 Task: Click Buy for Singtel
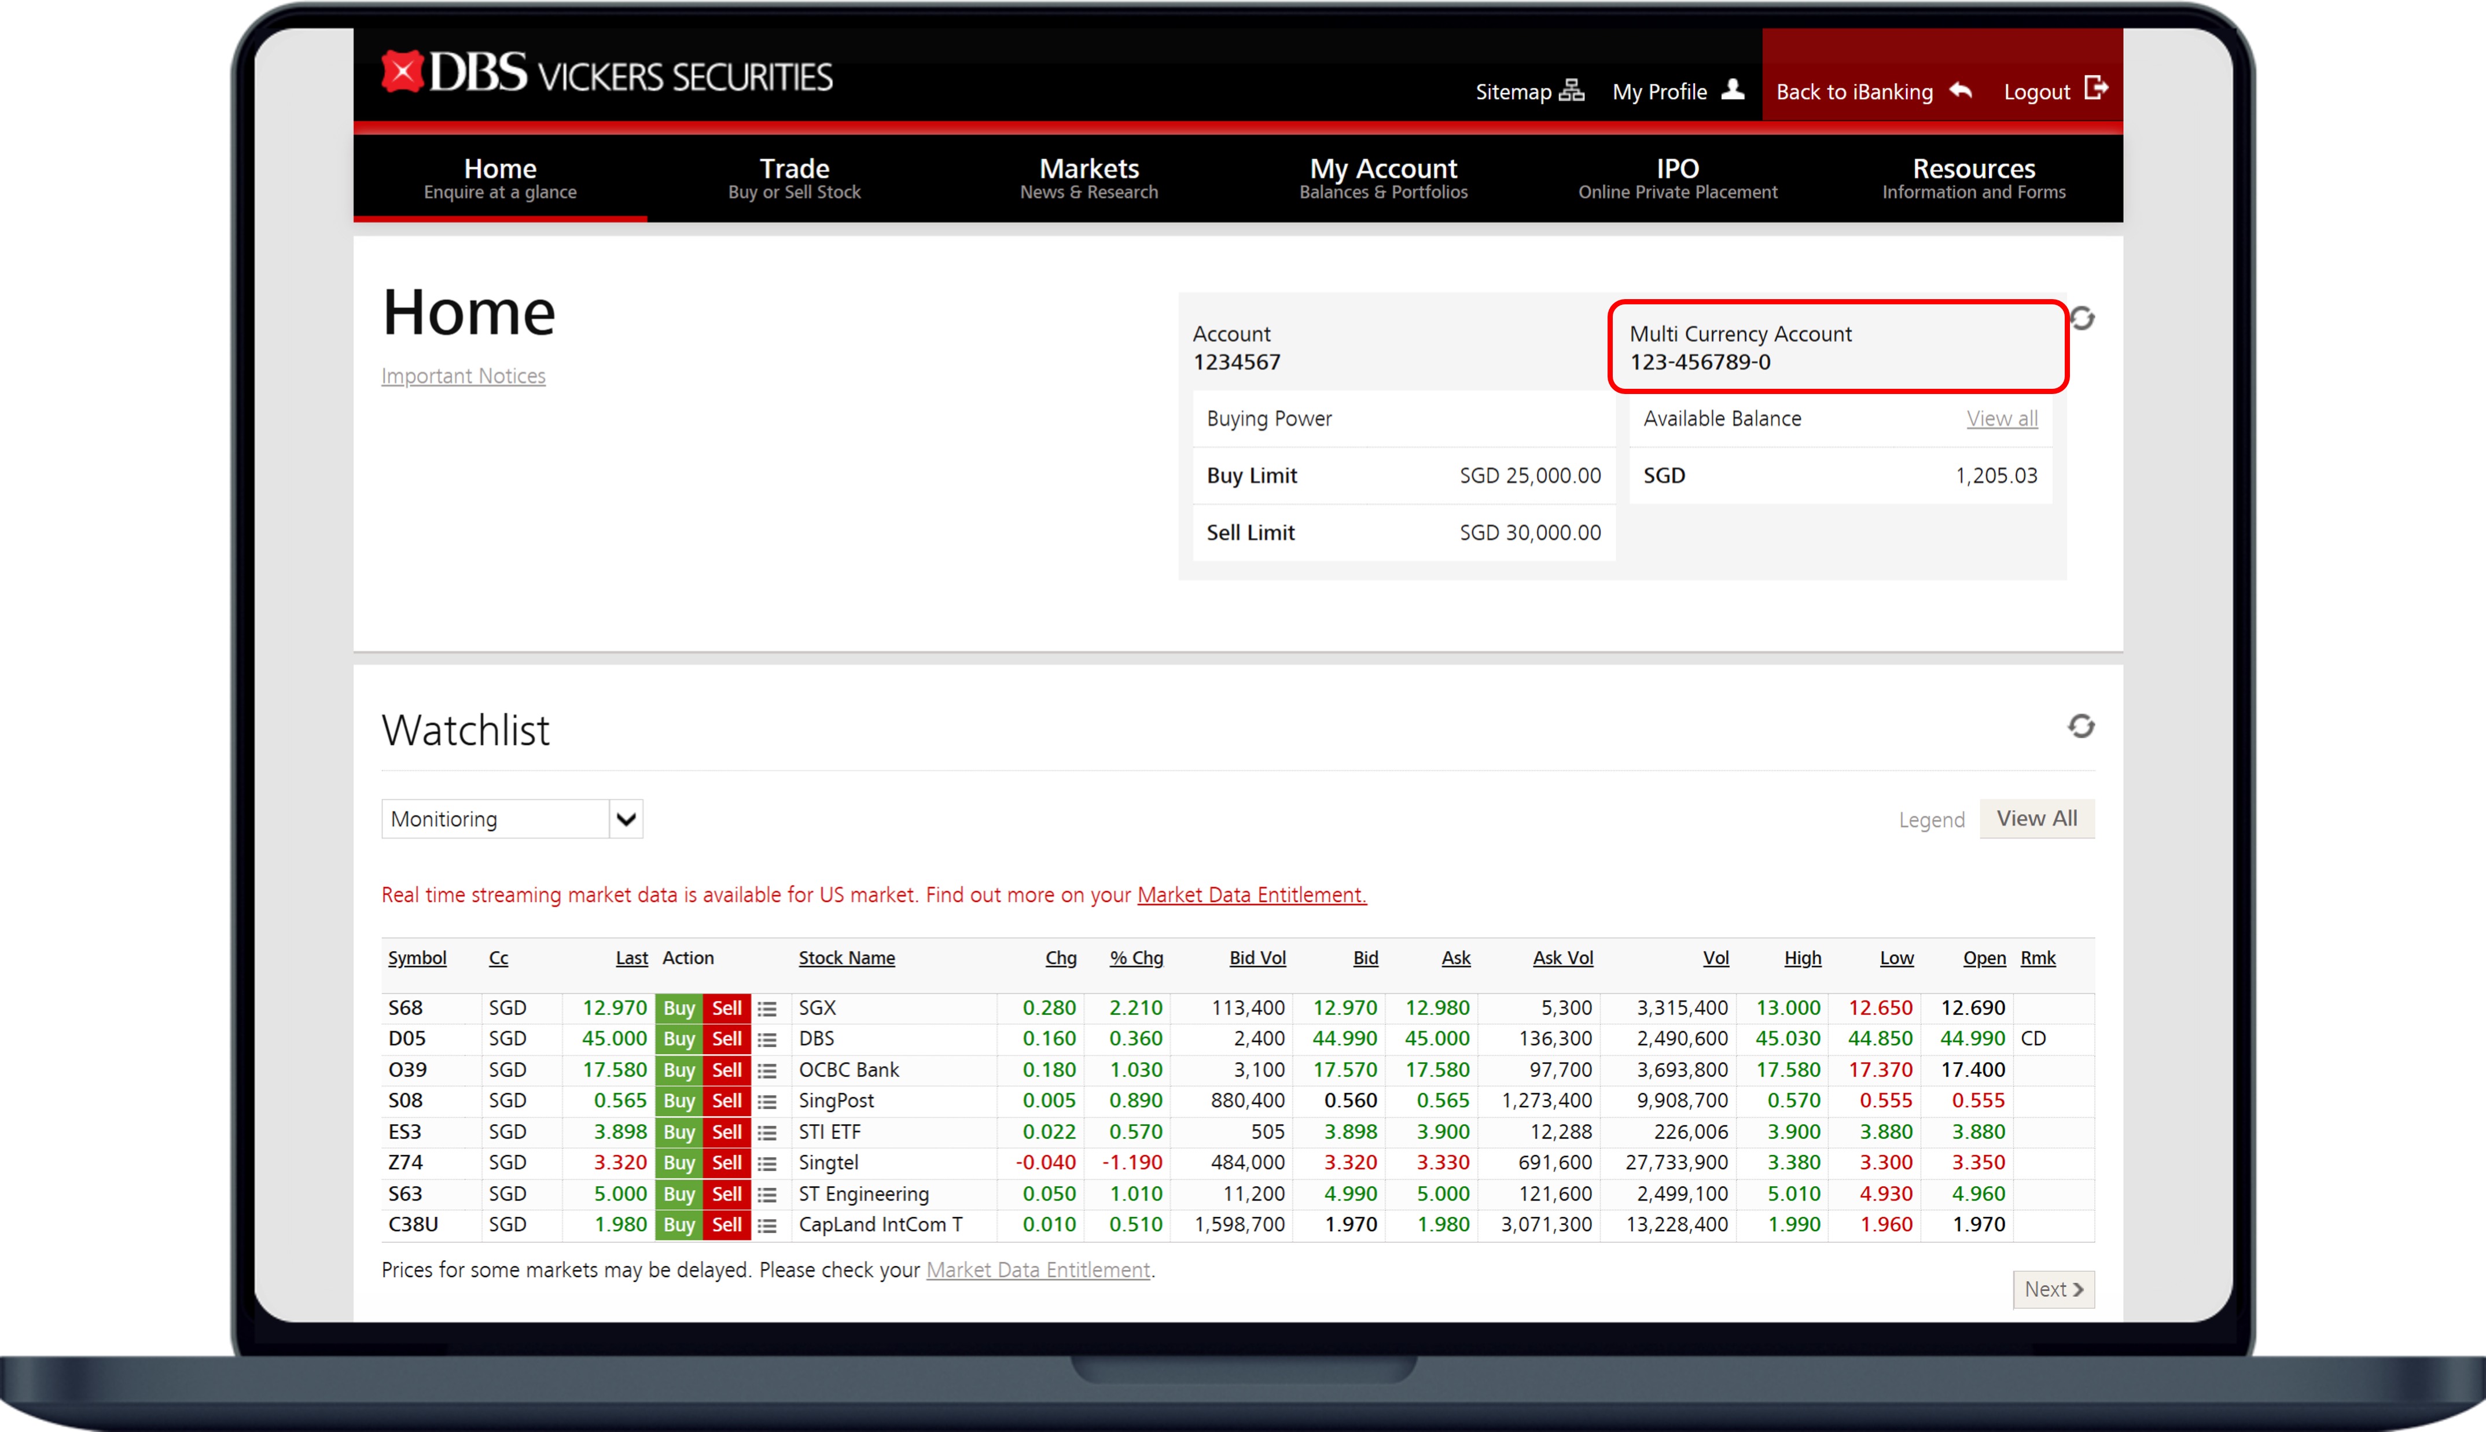pyautogui.click(x=679, y=1162)
